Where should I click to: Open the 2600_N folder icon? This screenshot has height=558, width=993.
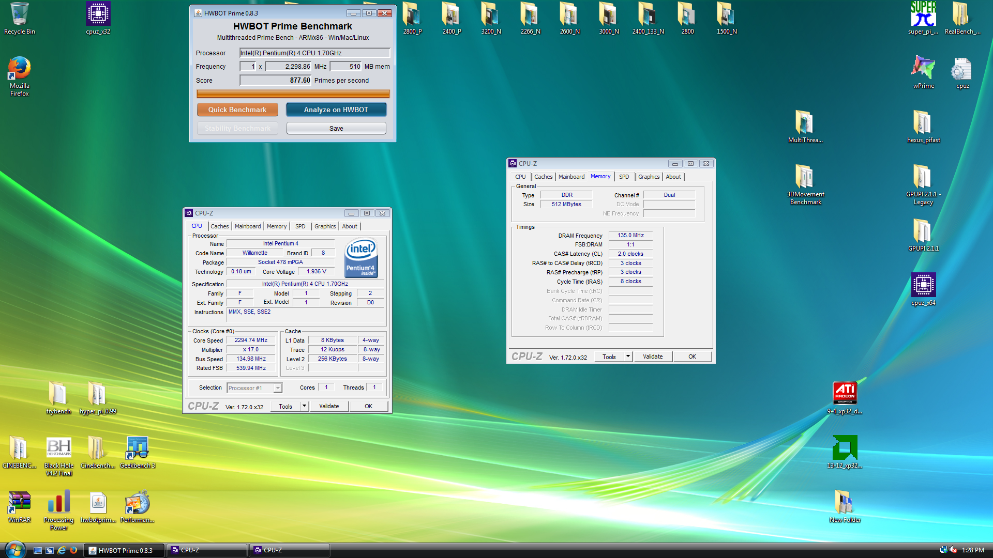[x=569, y=19]
